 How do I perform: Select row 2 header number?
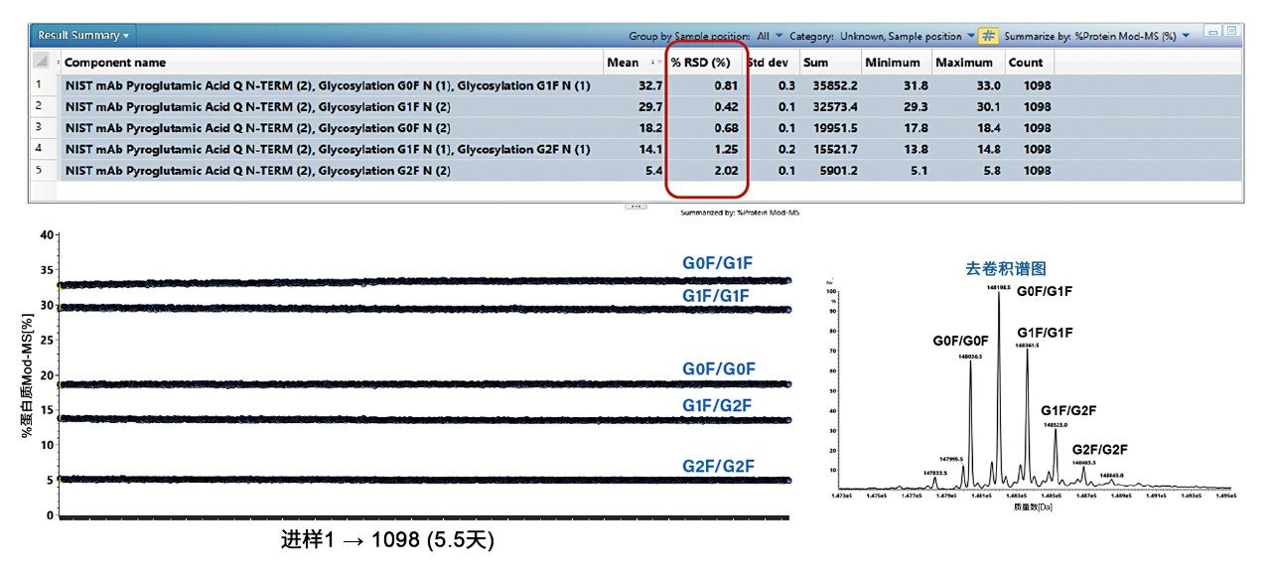(39, 106)
